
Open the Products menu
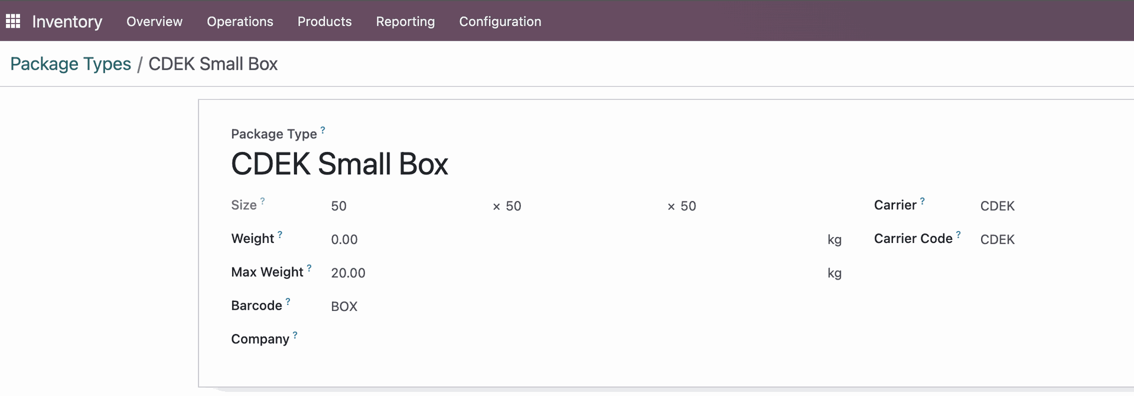click(324, 21)
